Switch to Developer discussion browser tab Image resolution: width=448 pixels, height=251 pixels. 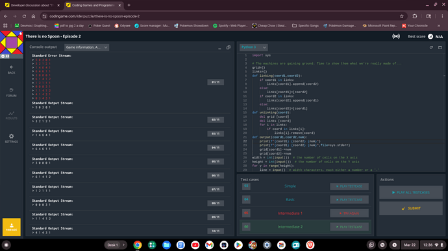pyautogui.click(x=32, y=5)
